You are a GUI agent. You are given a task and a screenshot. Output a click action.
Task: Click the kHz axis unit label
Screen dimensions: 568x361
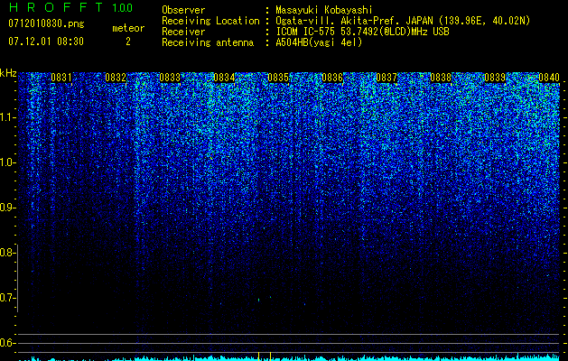(x=8, y=73)
